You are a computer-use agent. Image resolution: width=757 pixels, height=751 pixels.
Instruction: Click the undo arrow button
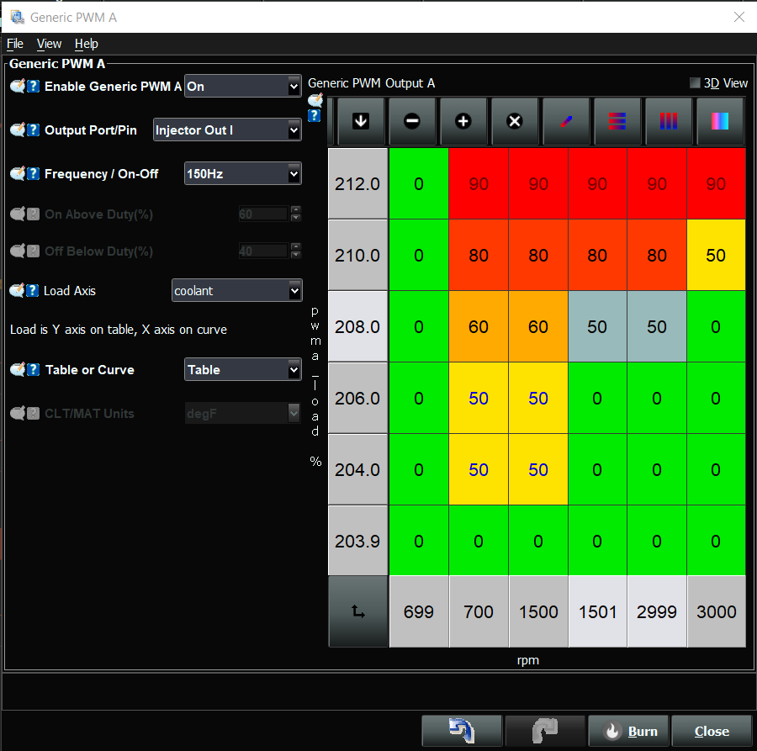pos(462,731)
